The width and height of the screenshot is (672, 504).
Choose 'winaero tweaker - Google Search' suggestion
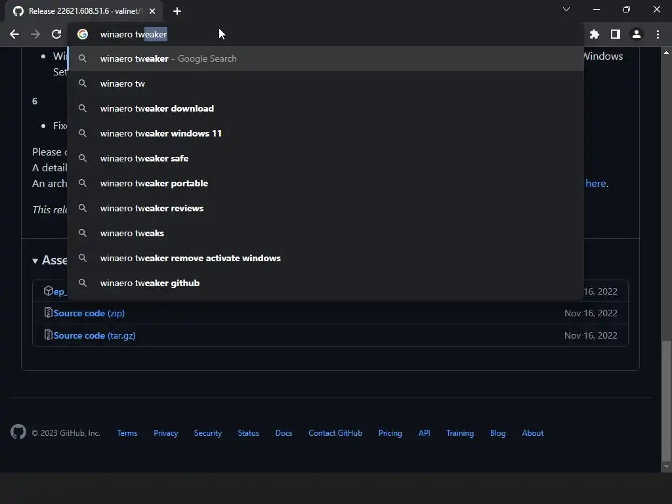tap(325, 58)
